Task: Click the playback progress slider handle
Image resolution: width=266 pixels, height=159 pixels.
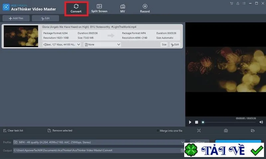Action: click(x=203, y=122)
